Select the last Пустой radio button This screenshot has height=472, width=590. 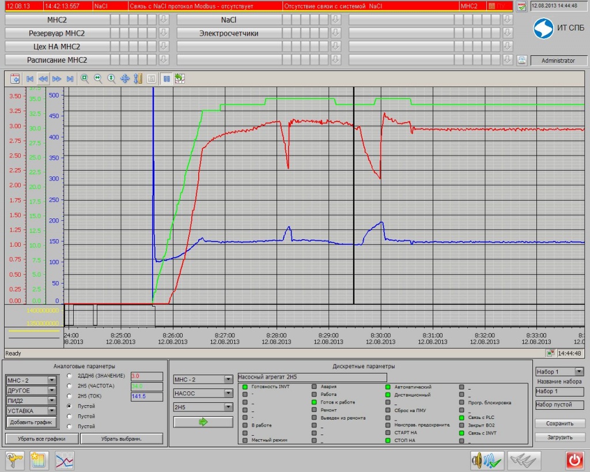coord(69,426)
